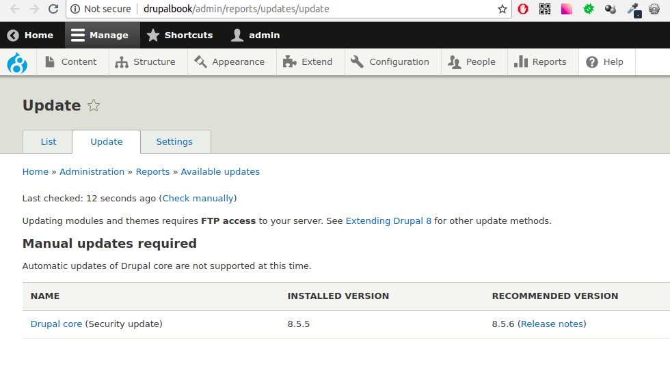Viewport: 670px width, 370px height.
Task: Click the Check manually link
Action: 198,199
